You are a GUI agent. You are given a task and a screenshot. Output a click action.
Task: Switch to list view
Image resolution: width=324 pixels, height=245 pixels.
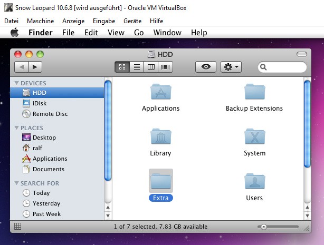tap(137, 67)
